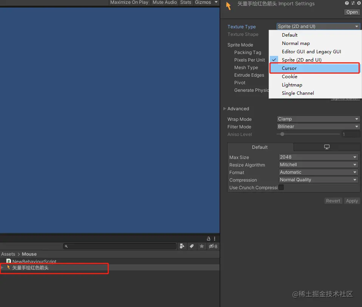Choose Editor GUI and Legacy GUI option
The image size is (362, 307).
[315, 51]
